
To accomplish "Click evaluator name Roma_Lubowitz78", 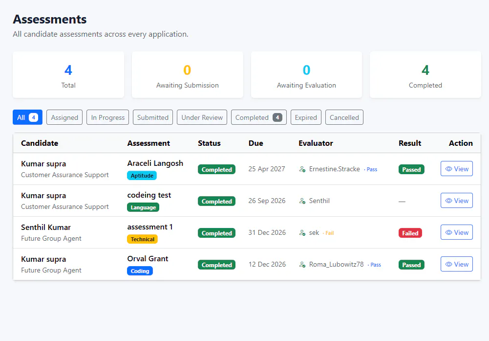I will coord(336,265).
